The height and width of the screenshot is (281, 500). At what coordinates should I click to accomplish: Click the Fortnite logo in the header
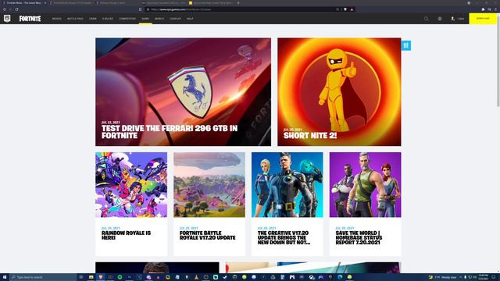click(x=30, y=19)
